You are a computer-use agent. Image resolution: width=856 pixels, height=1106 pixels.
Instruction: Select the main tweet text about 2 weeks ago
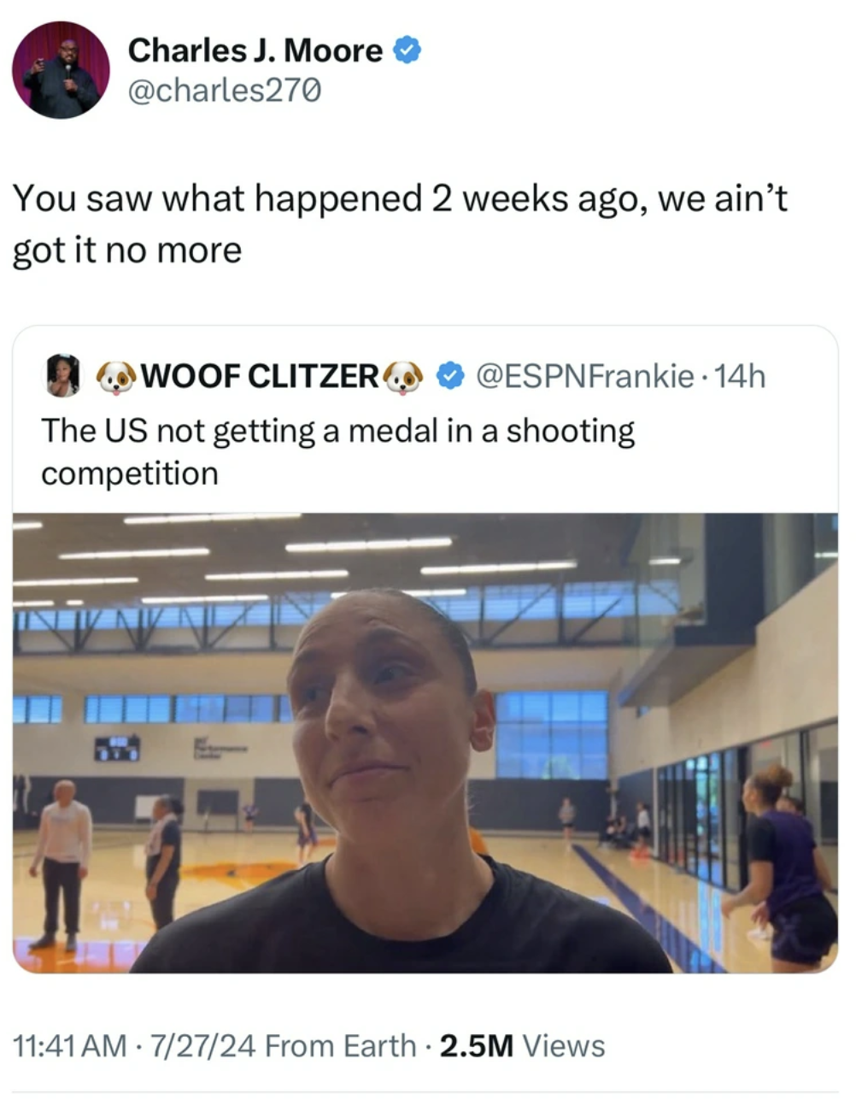[x=400, y=224]
